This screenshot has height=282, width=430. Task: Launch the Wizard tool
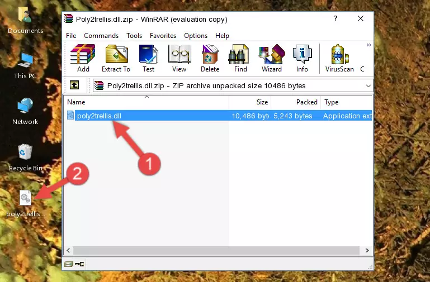pyautogui.click(x=272, y=58)
